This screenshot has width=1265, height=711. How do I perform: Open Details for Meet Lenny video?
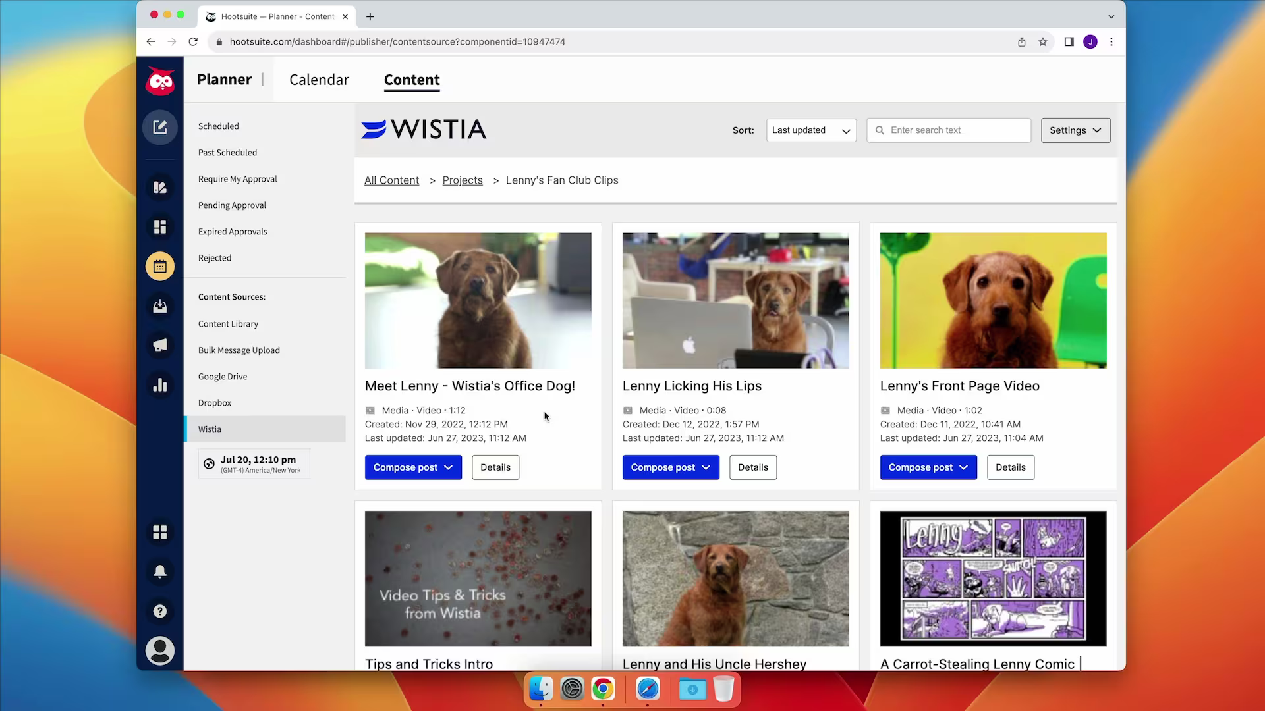pos(495,467)
